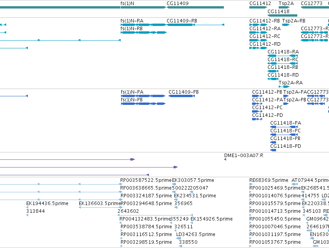Select protein CG11412-PC
Viewport: 329px width, 248px height.
tap(257, 111)
